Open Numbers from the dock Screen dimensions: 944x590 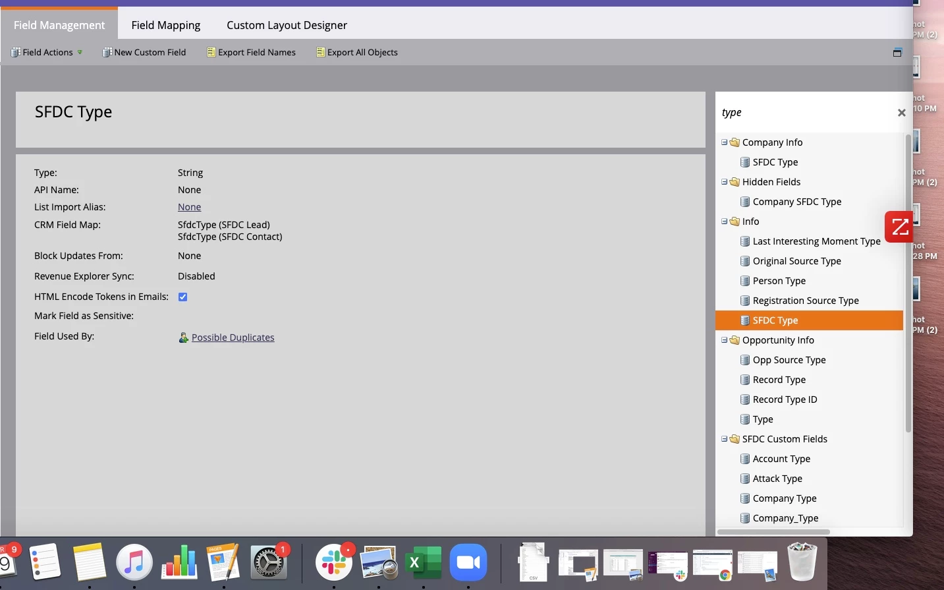(x=179, y=562)
